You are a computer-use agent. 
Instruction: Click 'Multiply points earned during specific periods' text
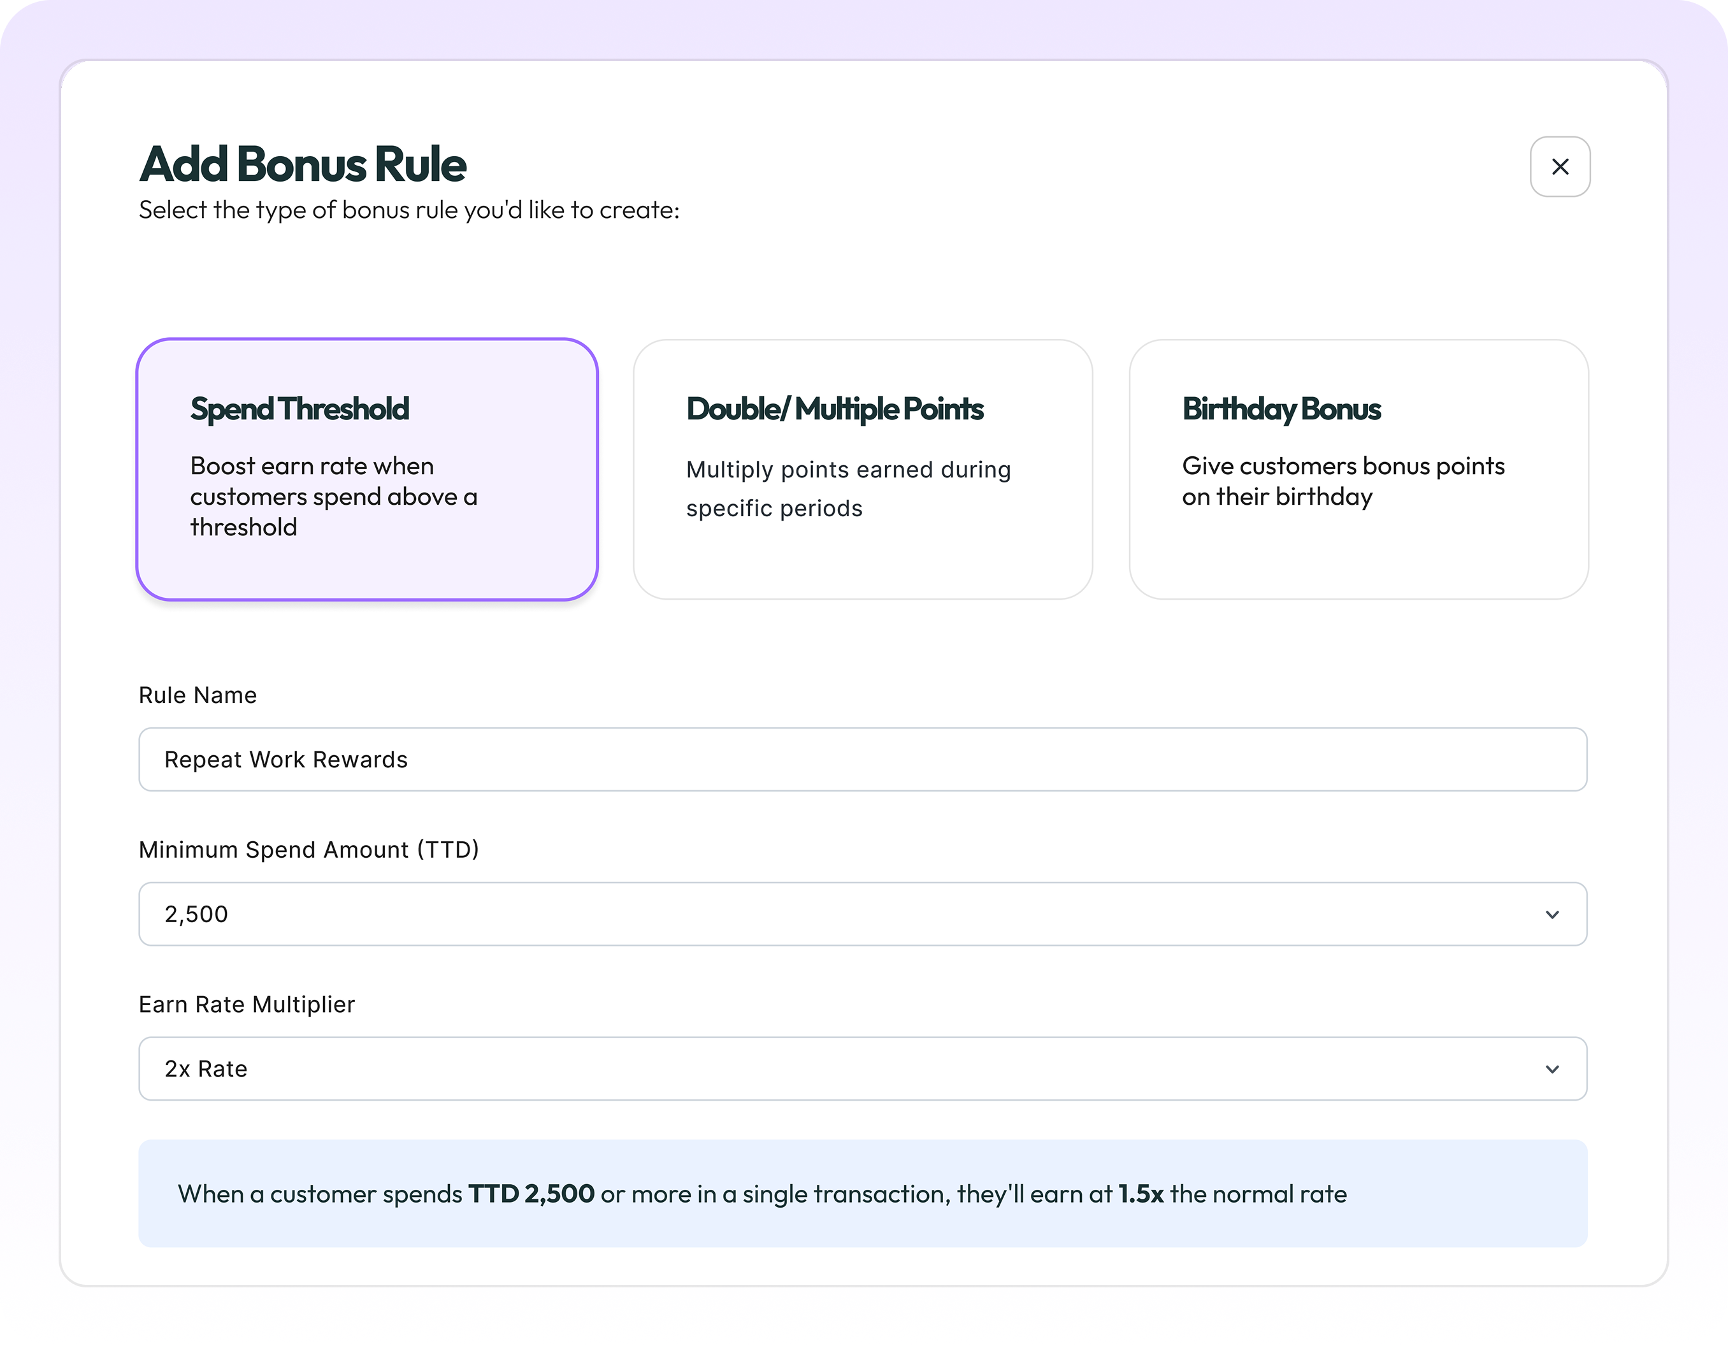point(848,488)
